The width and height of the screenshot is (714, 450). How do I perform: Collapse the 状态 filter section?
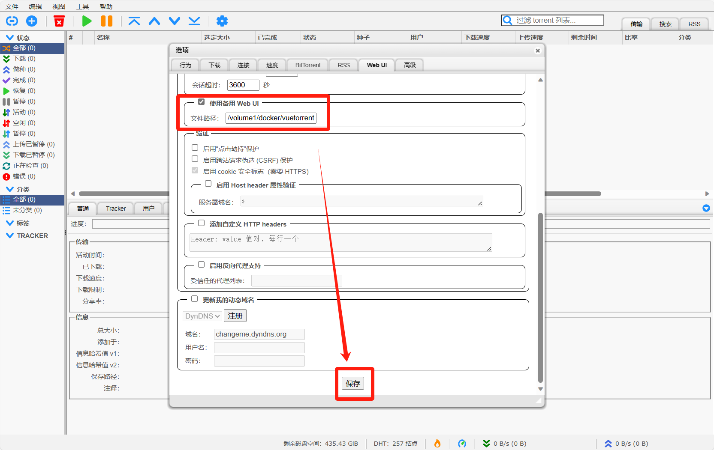pos(10,38)
